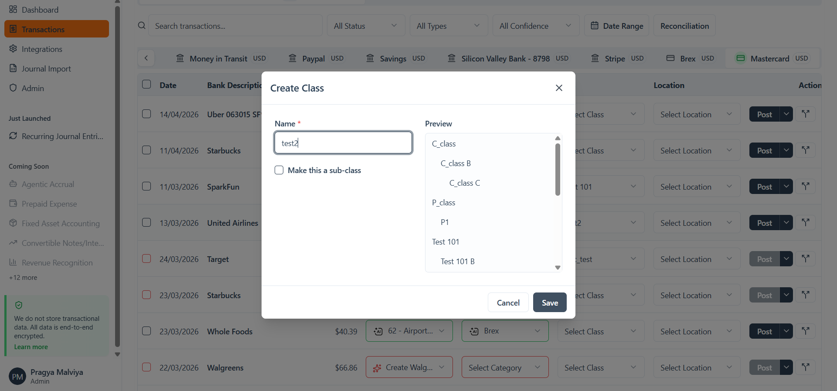The width and height of the screenshot is (837, 391).
Task: Open Date Range picker
Action: [x=617, y=26]
